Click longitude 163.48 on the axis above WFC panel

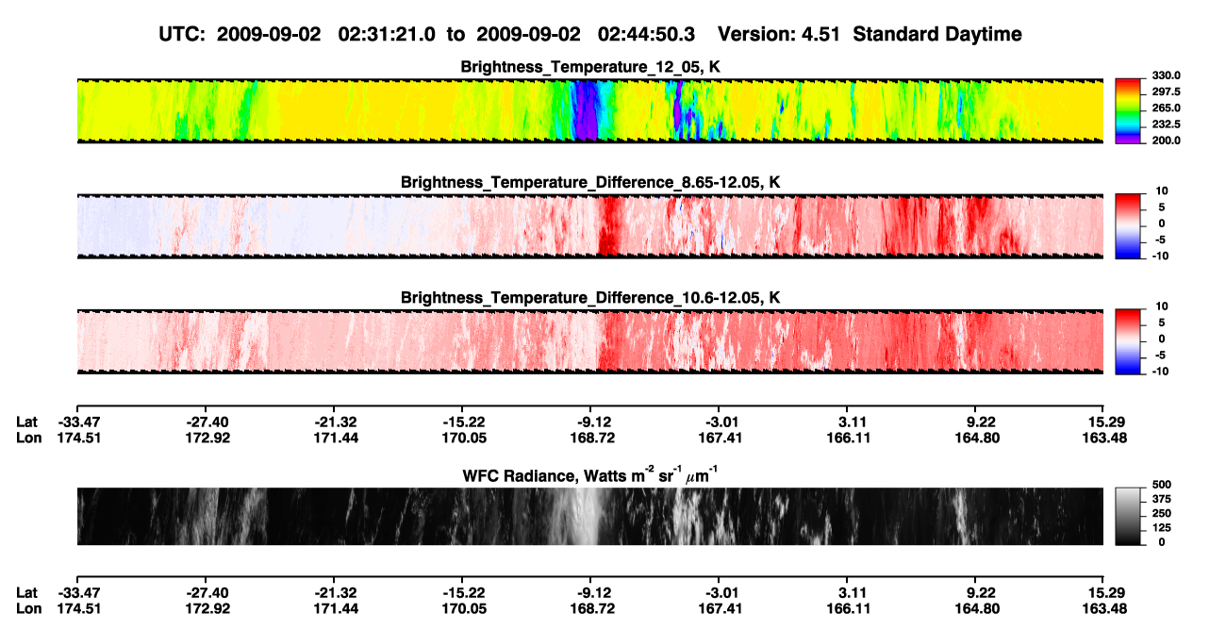pos(1104,438)
